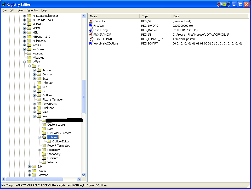Select the PROGRAMDIR value name
The image size is (251, 189).
point(102,35)
